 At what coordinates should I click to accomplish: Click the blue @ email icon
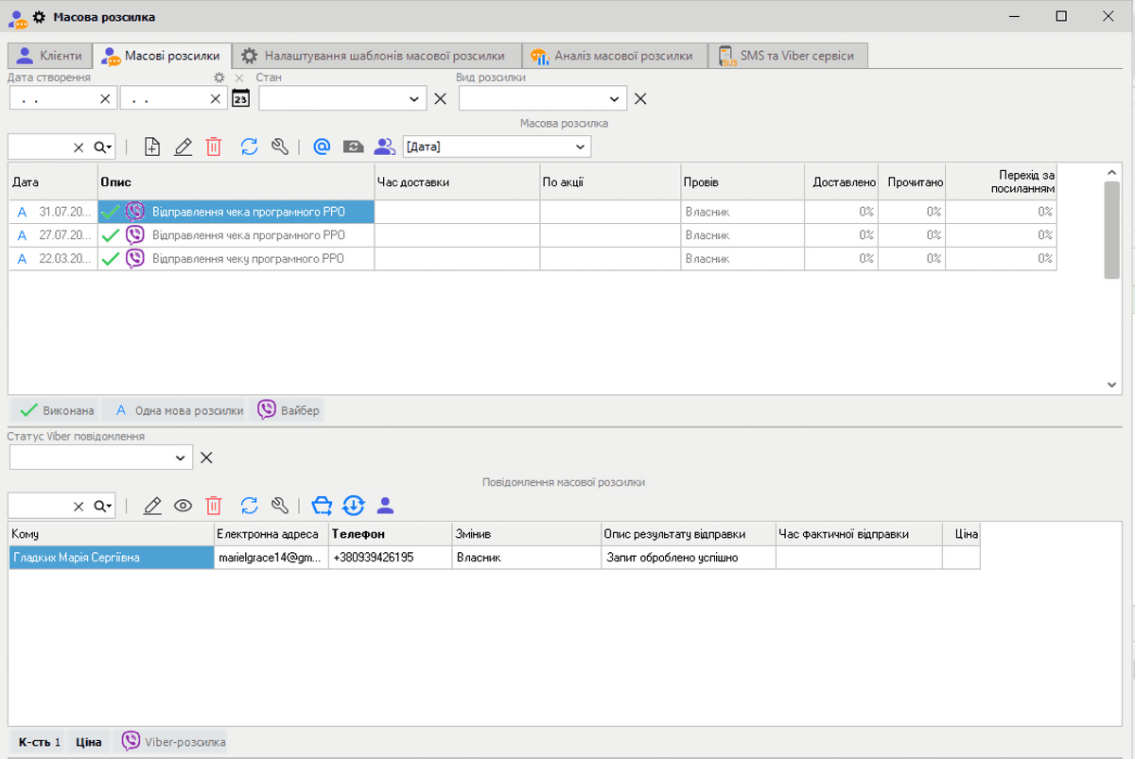322,147
